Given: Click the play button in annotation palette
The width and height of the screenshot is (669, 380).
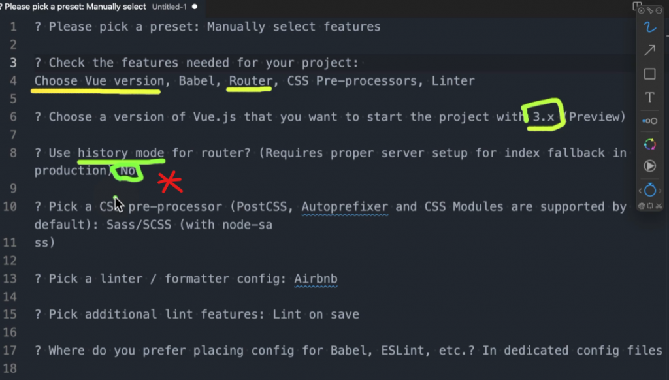Looking at the screenshot, I should 650,165.
